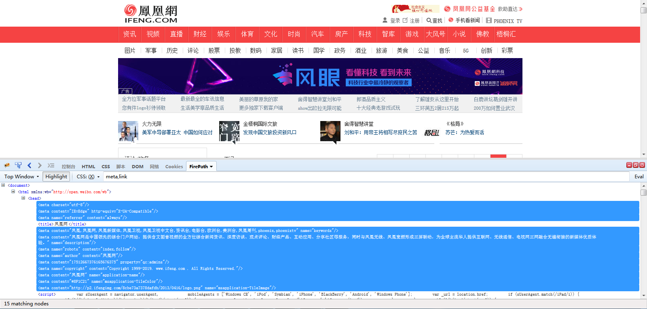Click the meta,link selector input field

[366, 177]
